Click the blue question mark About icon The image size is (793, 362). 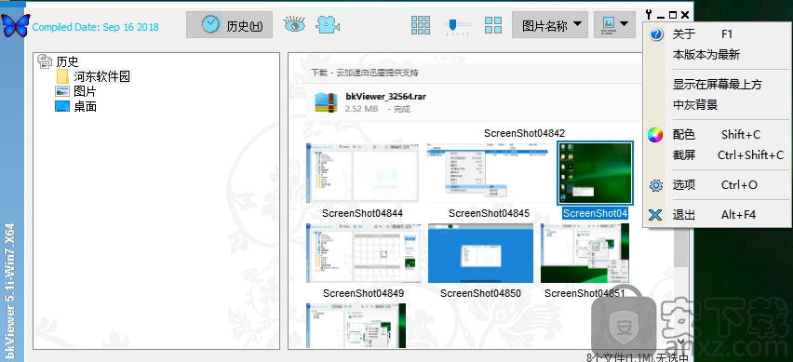point(656,34)
